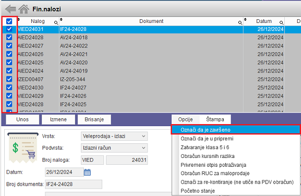Open the Opcije menu tab
Image resolution: width=301 pixels, height=196 pixels.
coord(185,119)
